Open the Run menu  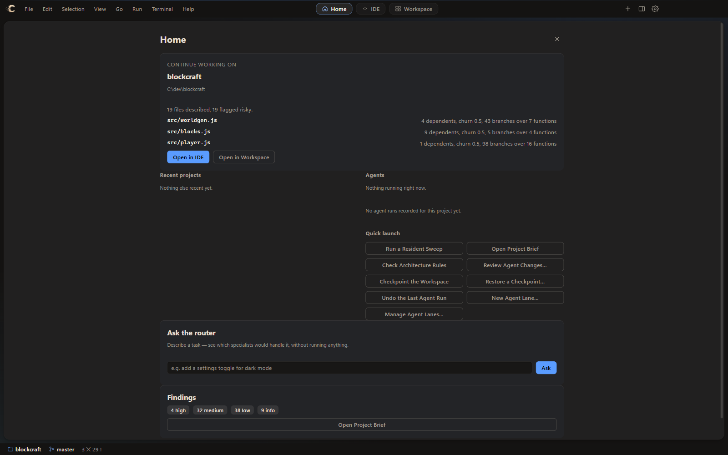click(137, 9)
